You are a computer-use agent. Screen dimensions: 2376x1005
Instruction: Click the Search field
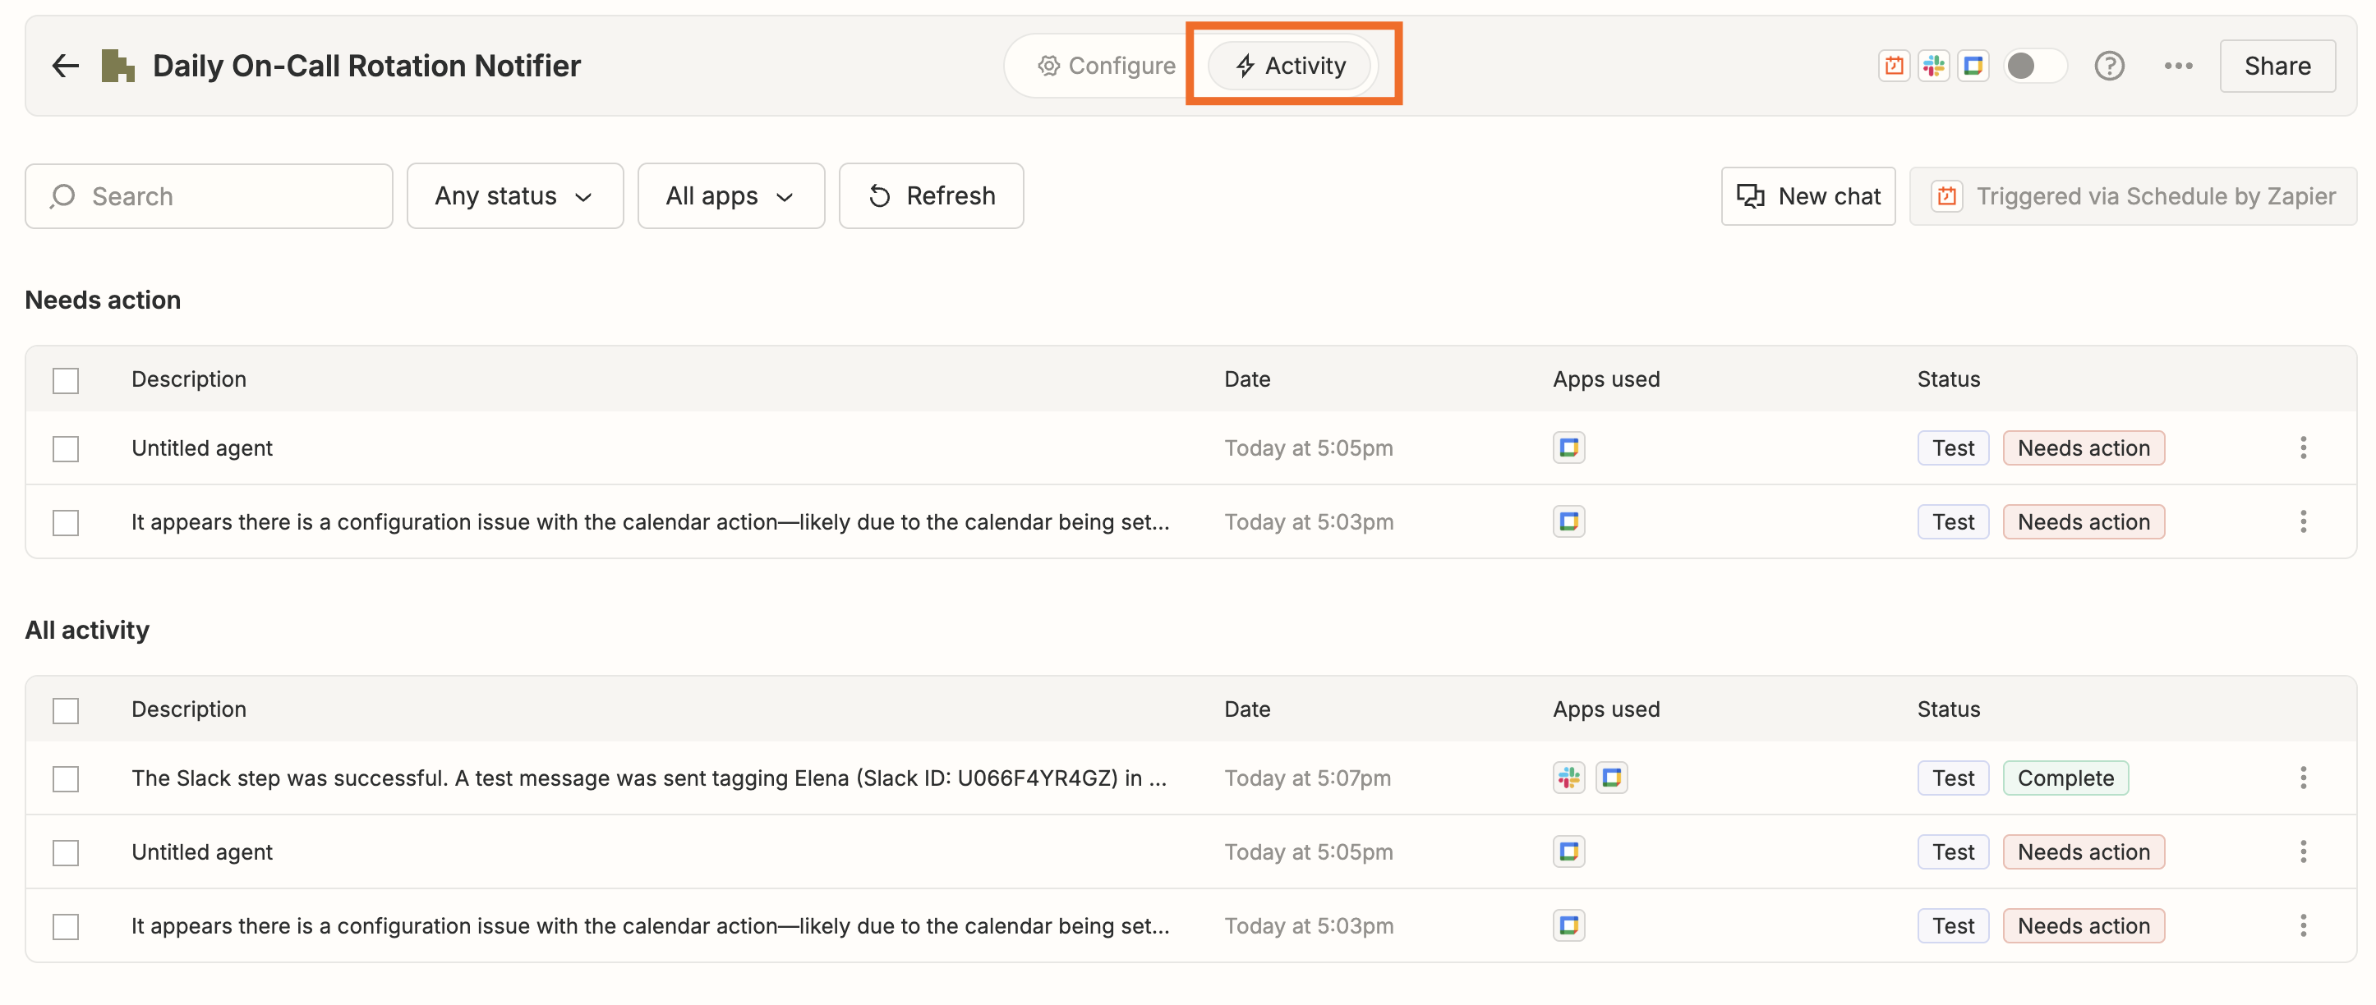tap(209, 195)
